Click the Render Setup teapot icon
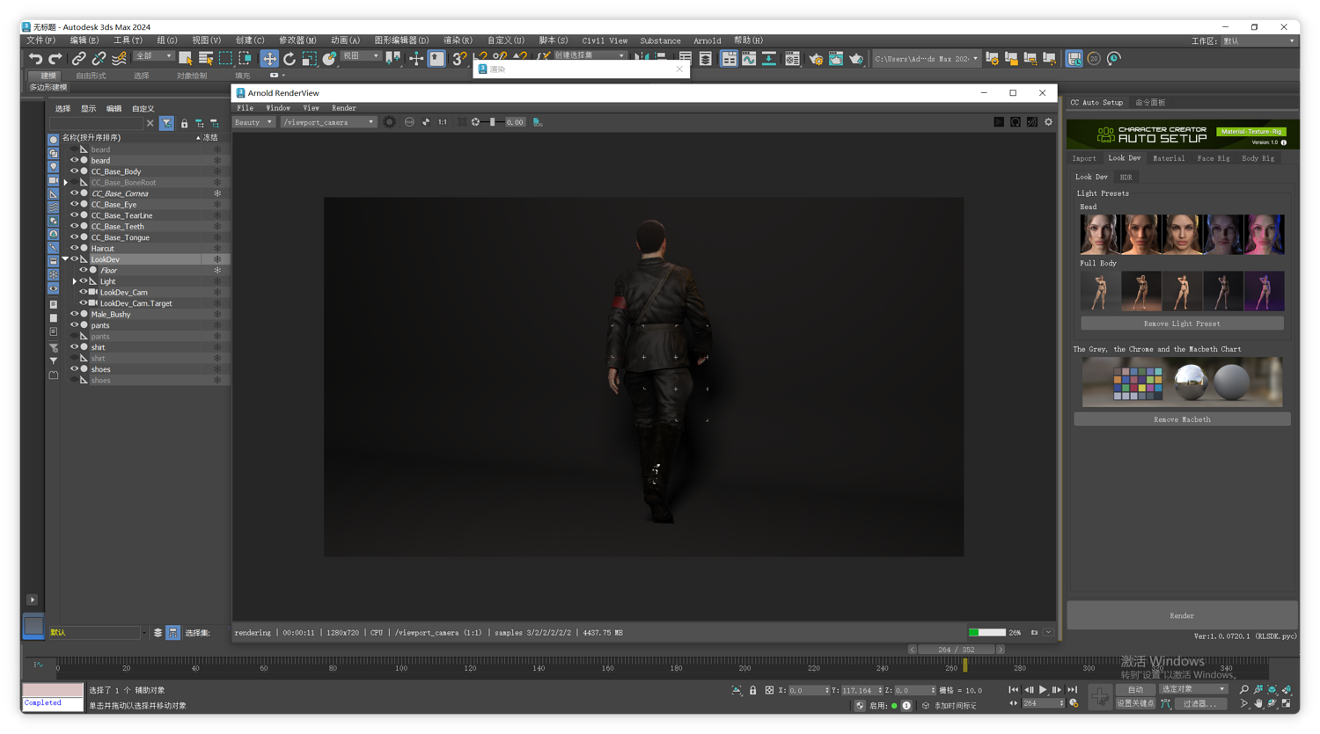This screenshot has width=1320, height=734. pos(816,59)
